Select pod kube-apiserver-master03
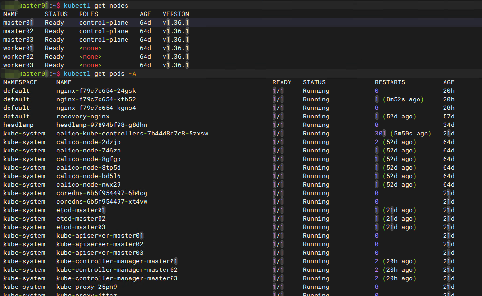482x296 pixels. 100,253
